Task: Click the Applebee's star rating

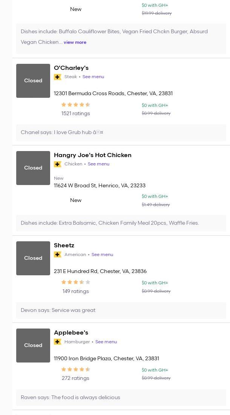Action: pos(76,369)
